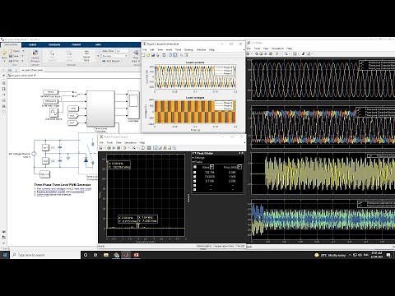This screenshot has width=395, height=296.
Task: Click the Open file icon in Figure 1 toolbar
Action: click(x=148, y=55)
